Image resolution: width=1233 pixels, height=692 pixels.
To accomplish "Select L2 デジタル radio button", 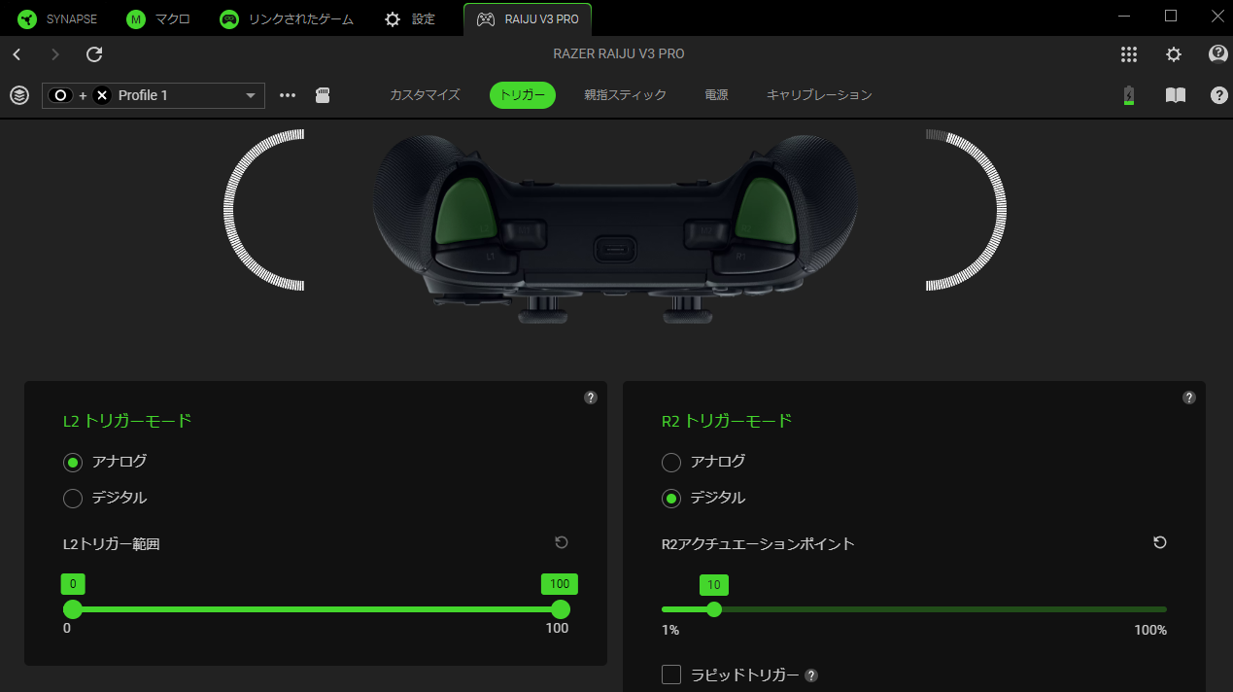I will pos(73,499).
